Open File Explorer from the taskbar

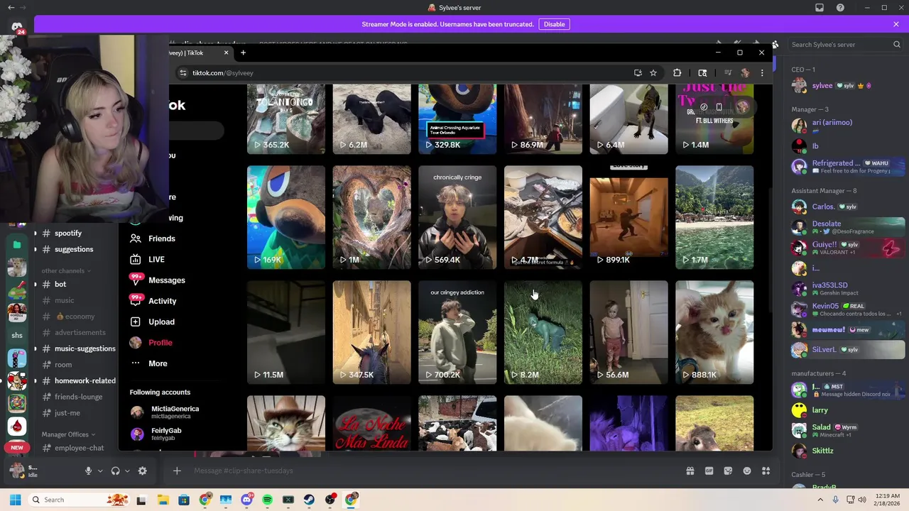pos(163,500)
